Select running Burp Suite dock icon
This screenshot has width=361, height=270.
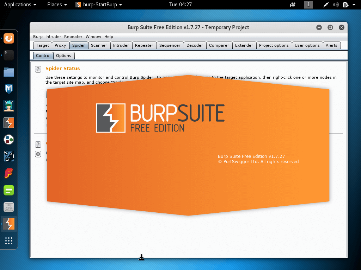pyautogui.click(x=9, y=224)
